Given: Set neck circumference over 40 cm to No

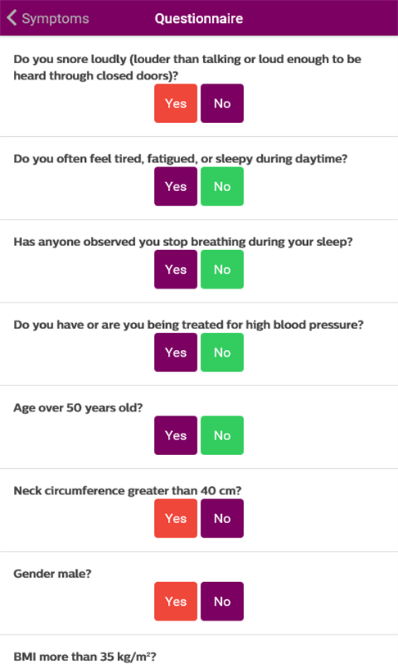Looking at the screenshot, I should (222, 518).
